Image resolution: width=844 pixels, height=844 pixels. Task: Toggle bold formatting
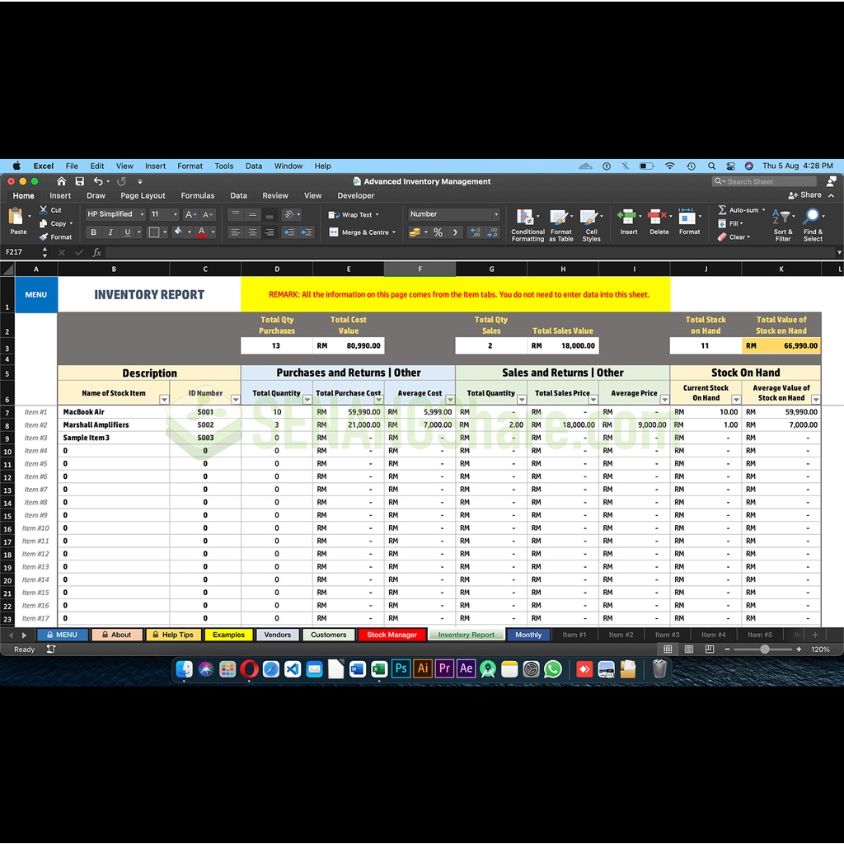94,232
